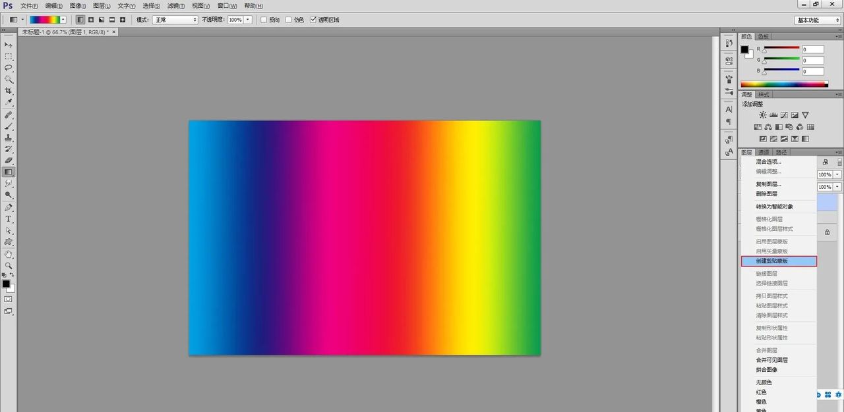Image resolution: width=844 pixels, height=412 pixels.
Task: Uncheck the 透明区域 (Transparency) checkbox
Action: pos(313,20)
